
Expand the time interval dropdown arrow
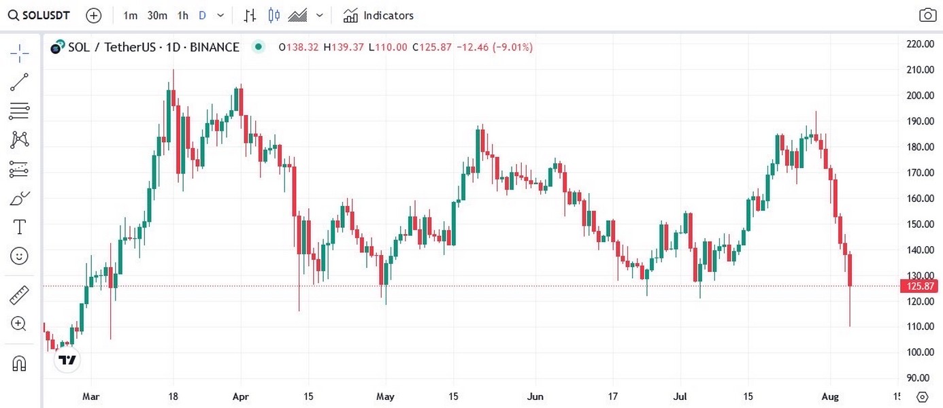point(220,16)
